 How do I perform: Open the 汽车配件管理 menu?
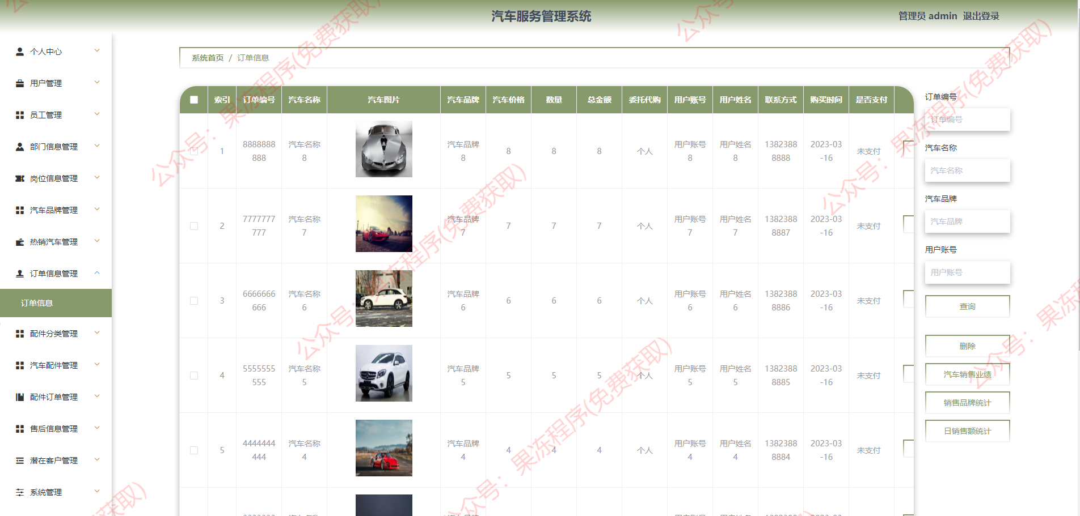pyautogui.click(x=56, y=365)
